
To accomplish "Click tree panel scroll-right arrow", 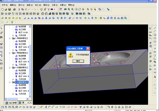I will point(27,99).
